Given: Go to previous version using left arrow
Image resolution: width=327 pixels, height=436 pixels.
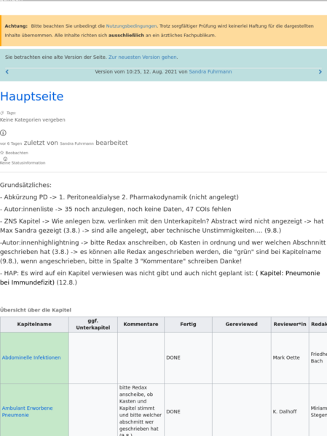Looking at the screenshot, I should 7,72.
